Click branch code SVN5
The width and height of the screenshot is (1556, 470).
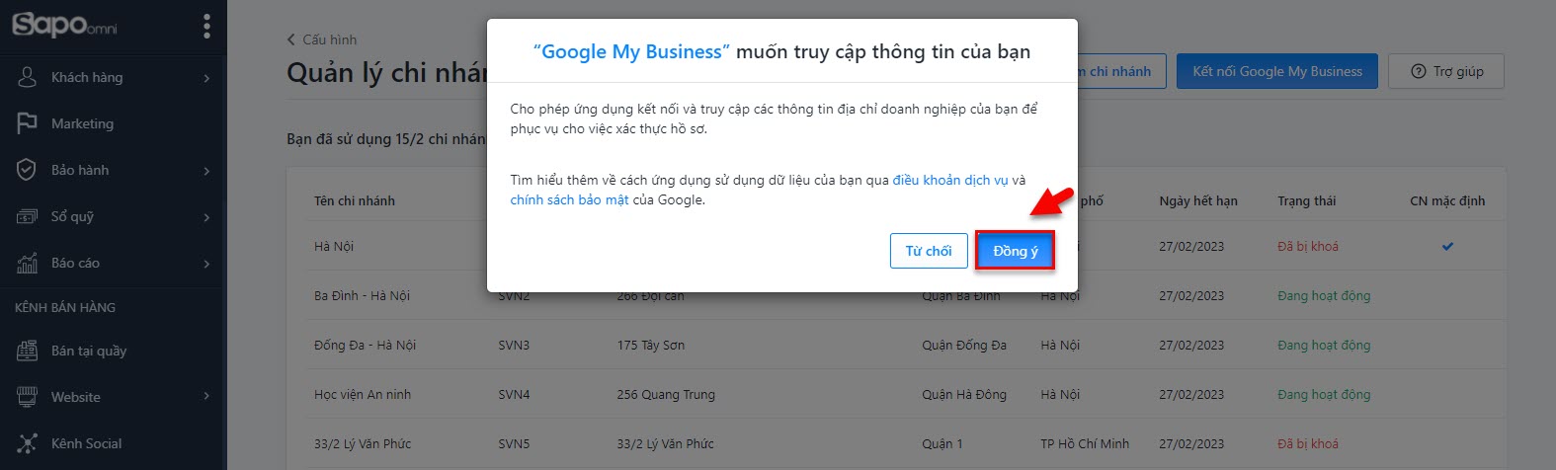point(514,443)
